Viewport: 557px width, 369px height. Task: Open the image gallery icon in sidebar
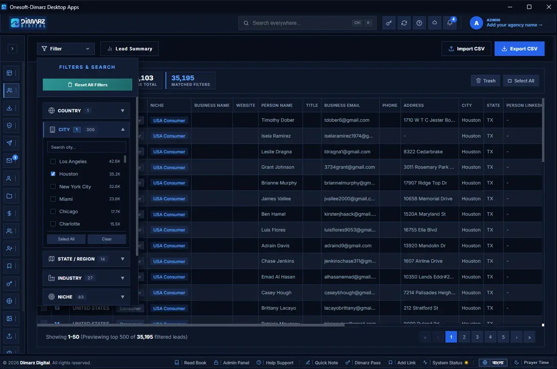tap(9, 319)
